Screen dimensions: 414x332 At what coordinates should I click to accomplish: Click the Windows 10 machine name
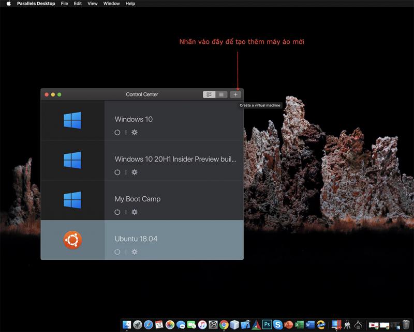[x=134, y=119]
